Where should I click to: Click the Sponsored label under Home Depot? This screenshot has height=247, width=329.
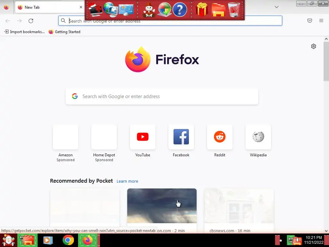click(x=104, y=160)
